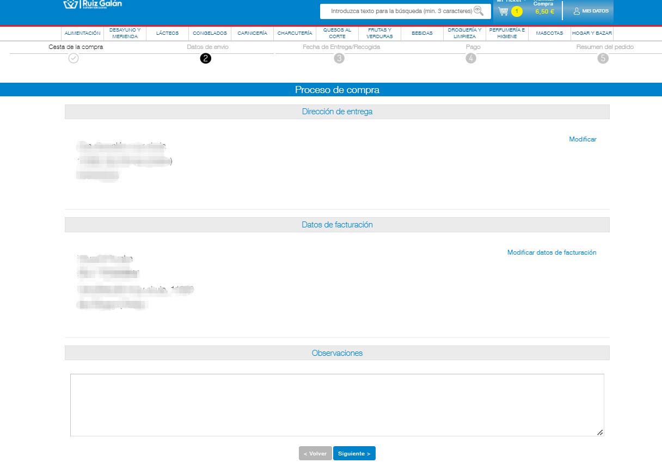
Task: Click step 4 circle Pago
Action: [471, 58]
